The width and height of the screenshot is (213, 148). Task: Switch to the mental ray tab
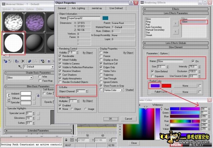tap(97, 8)
